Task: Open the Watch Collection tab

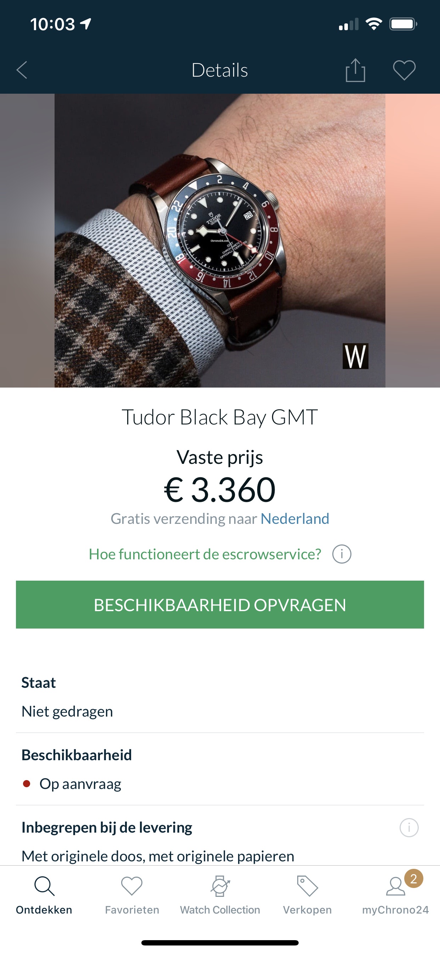Action: point(220,895)
